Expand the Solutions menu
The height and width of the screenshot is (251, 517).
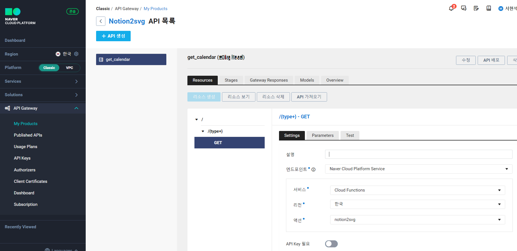43,95
